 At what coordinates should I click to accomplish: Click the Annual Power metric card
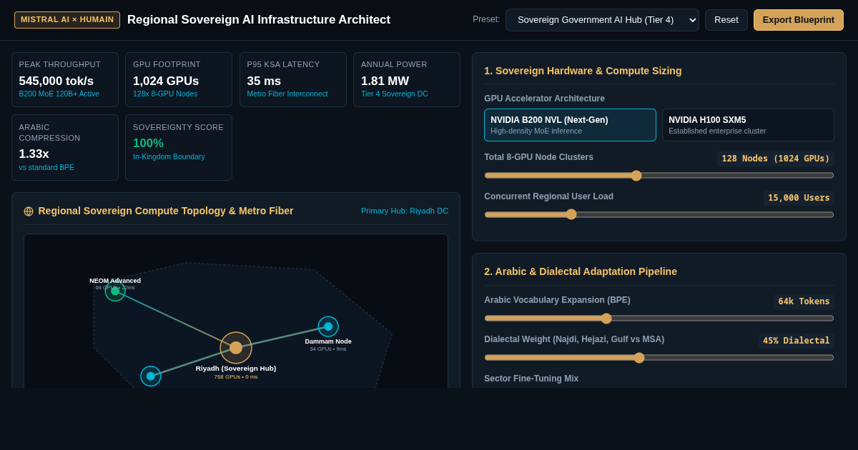pos(407,80)
